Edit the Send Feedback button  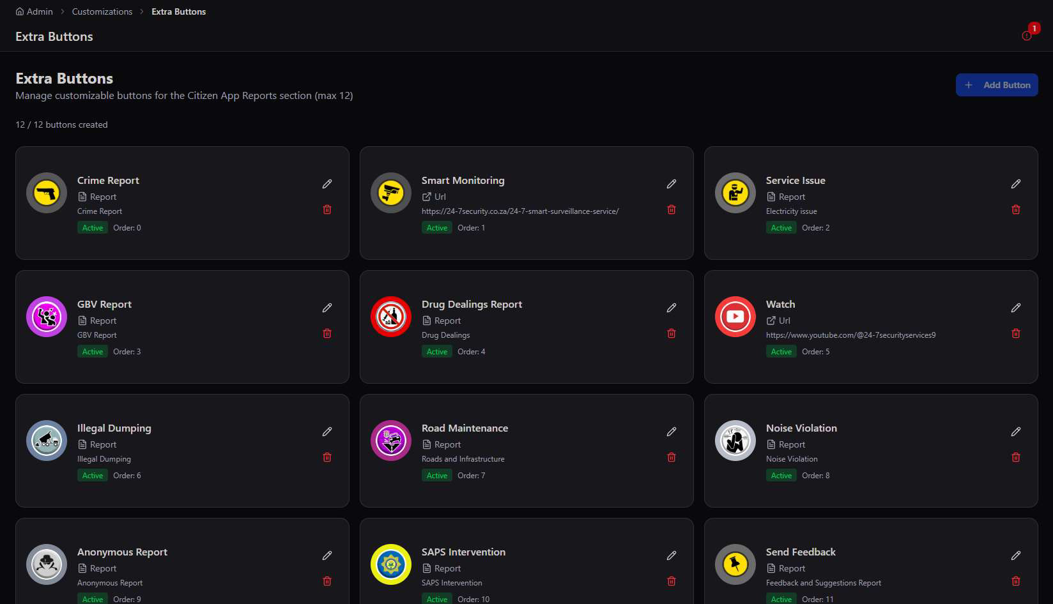(x=1016, y=555)
